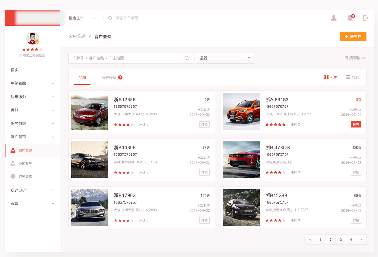This screenshot has width=378, height=257.
Task: Open the 搜索工单 dropdown
Action: [x=82, y=18]
